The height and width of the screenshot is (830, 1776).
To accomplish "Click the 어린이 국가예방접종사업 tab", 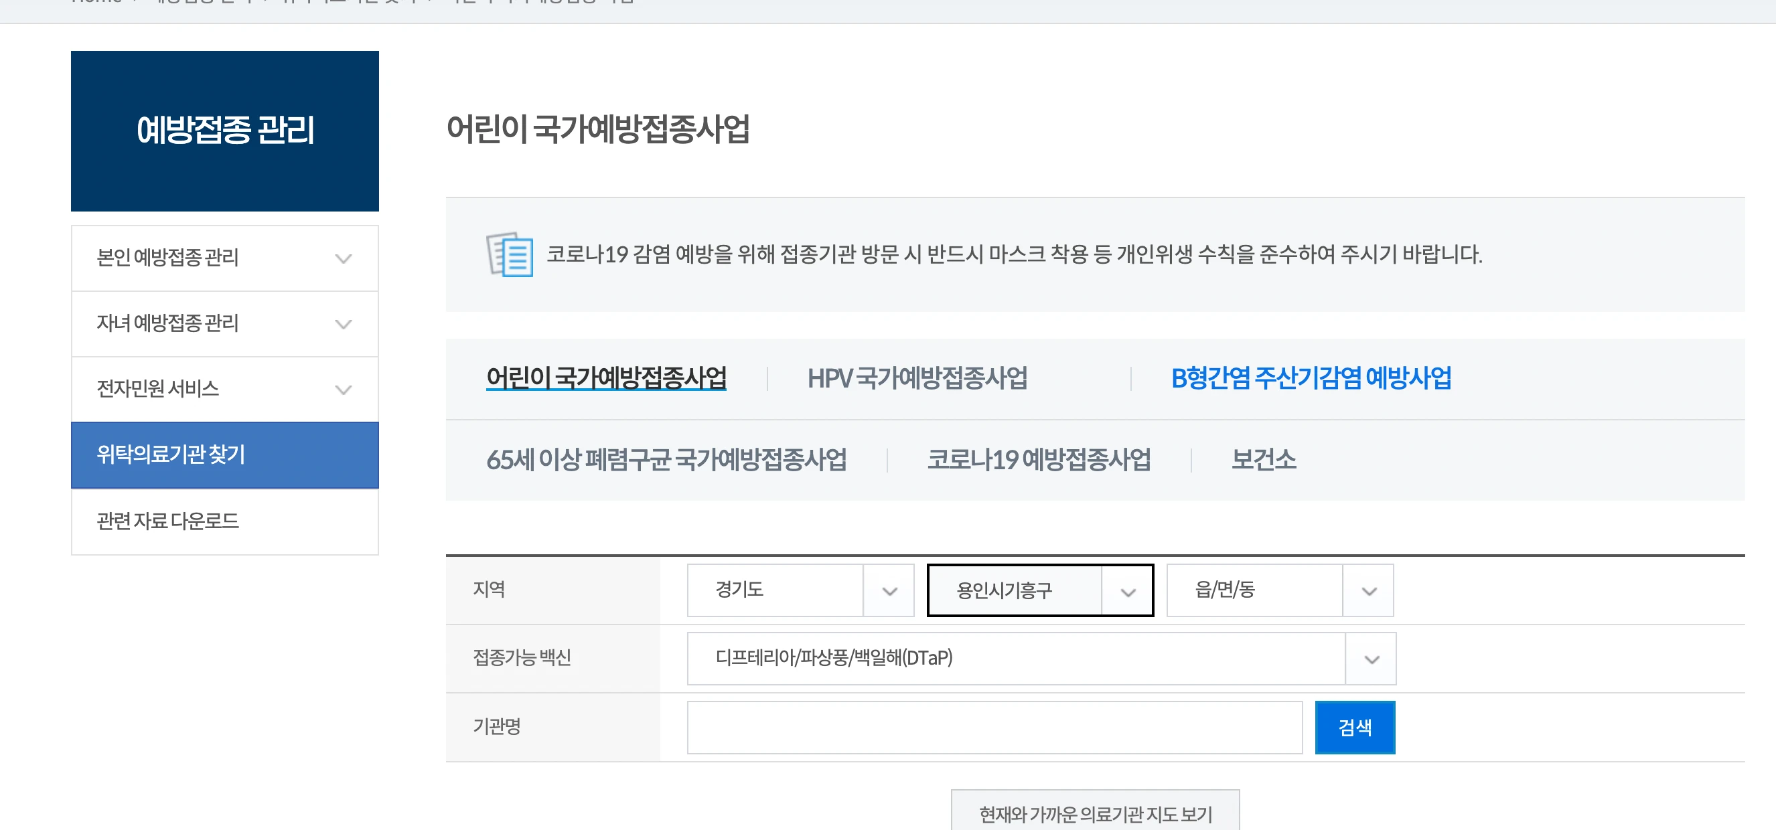I will tap(607, 378).
